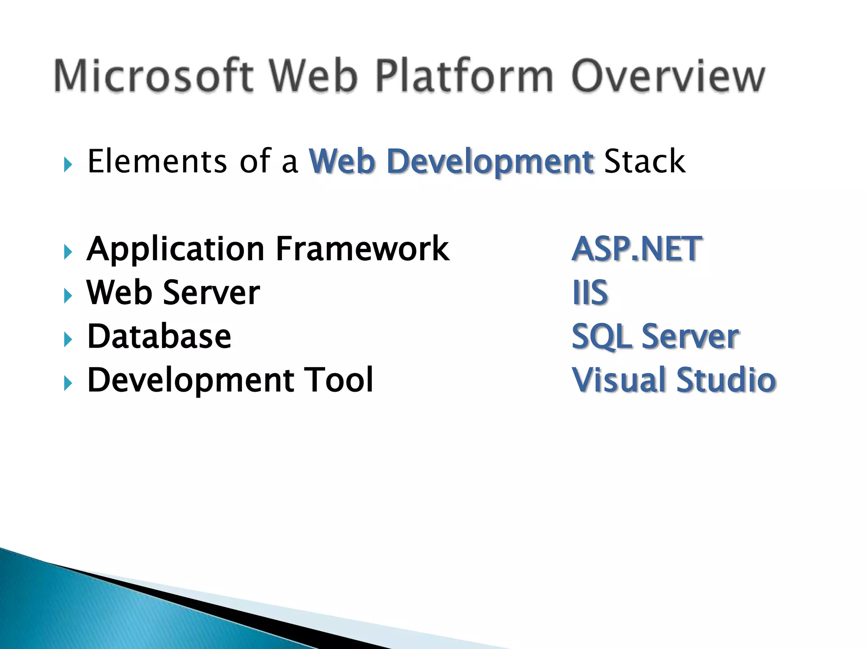Click the word Elements in first bullet
The width and height of the screenshot is (866, 649).
pyautogui.click(x=157, y=162)
